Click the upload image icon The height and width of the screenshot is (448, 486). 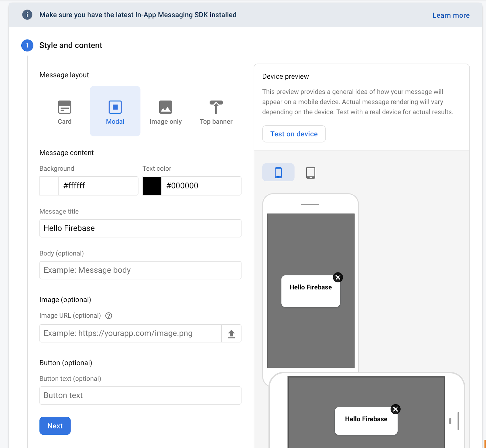[231, 334]
